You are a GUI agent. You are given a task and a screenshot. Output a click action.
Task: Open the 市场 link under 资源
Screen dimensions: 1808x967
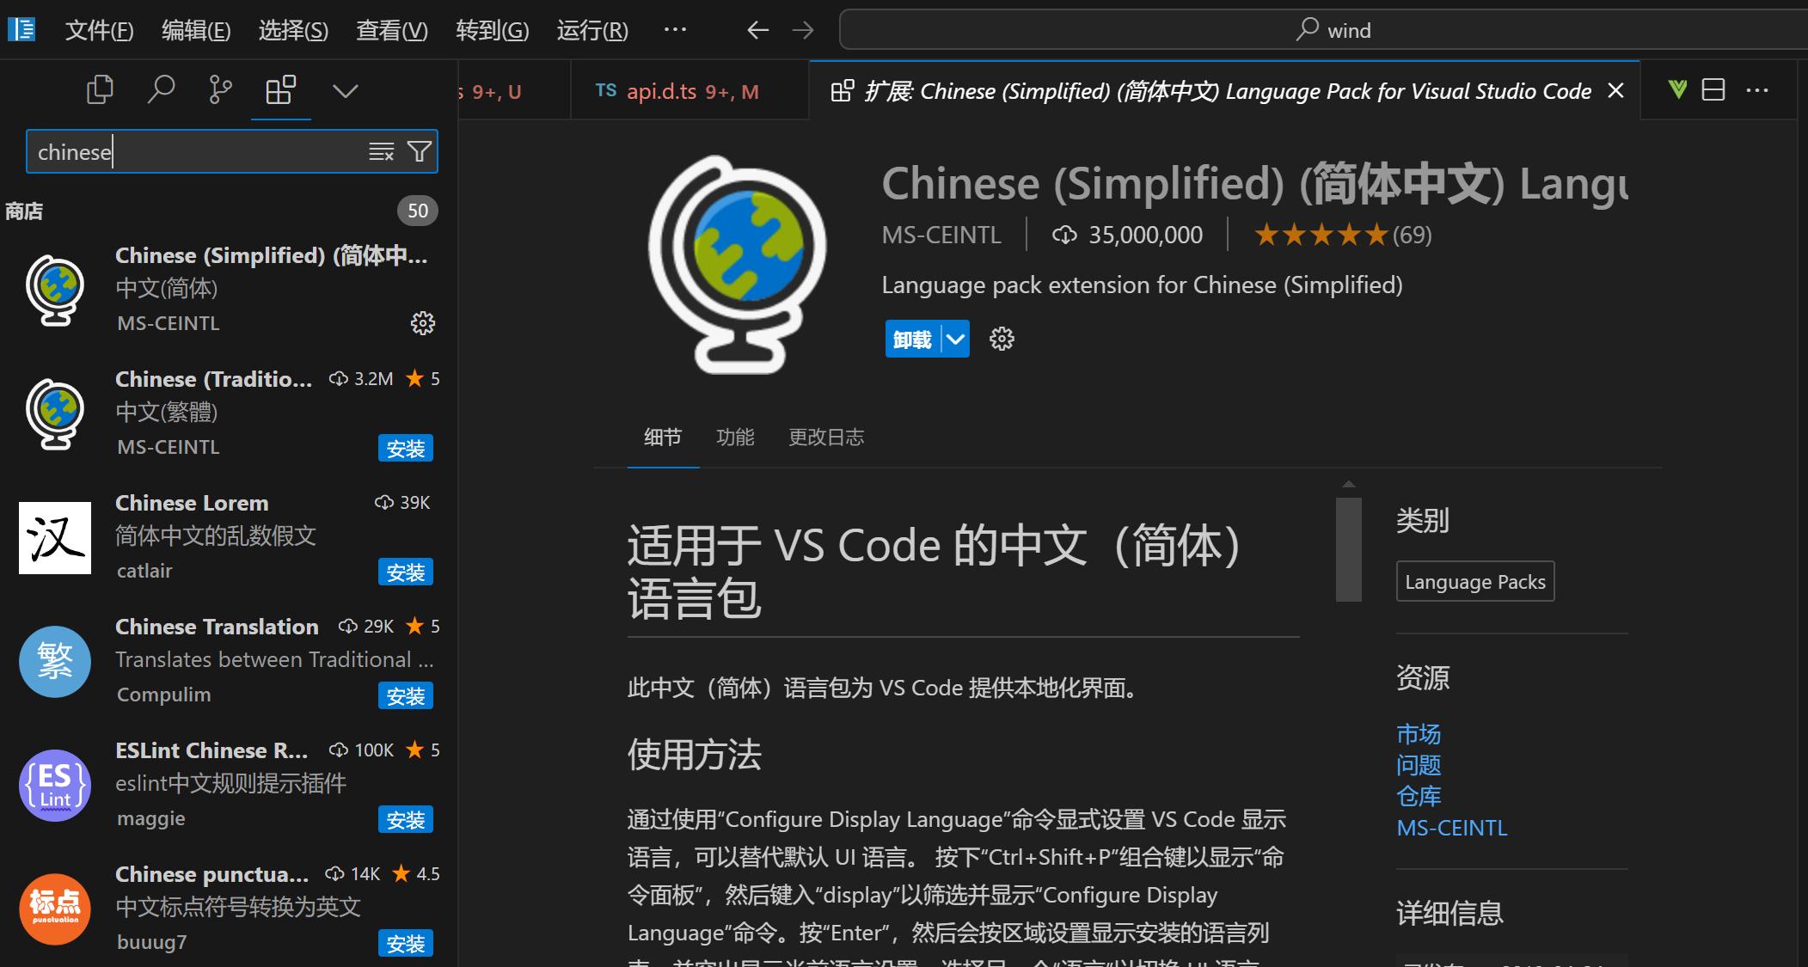pyautogui.click(x=1419, y=733)
